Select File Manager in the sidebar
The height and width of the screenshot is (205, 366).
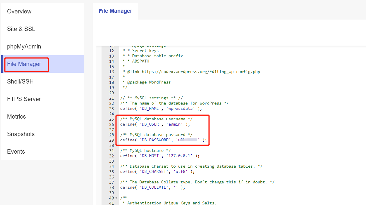[42, 64]
